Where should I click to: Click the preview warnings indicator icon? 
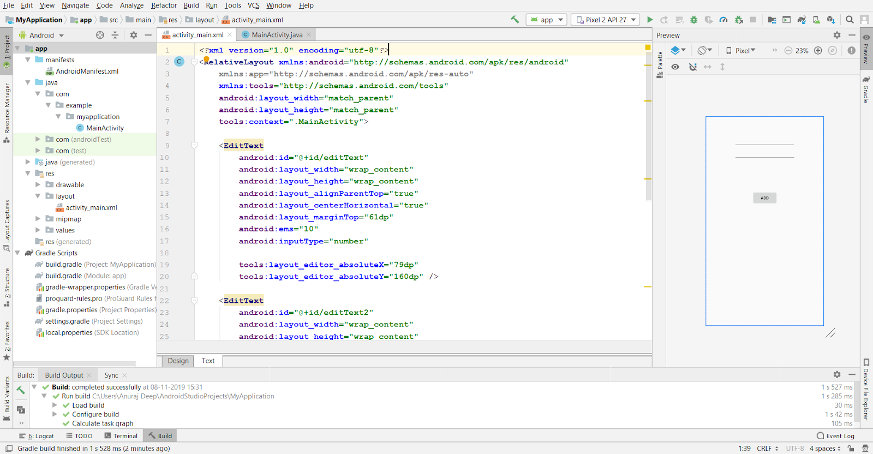[852, 50]
